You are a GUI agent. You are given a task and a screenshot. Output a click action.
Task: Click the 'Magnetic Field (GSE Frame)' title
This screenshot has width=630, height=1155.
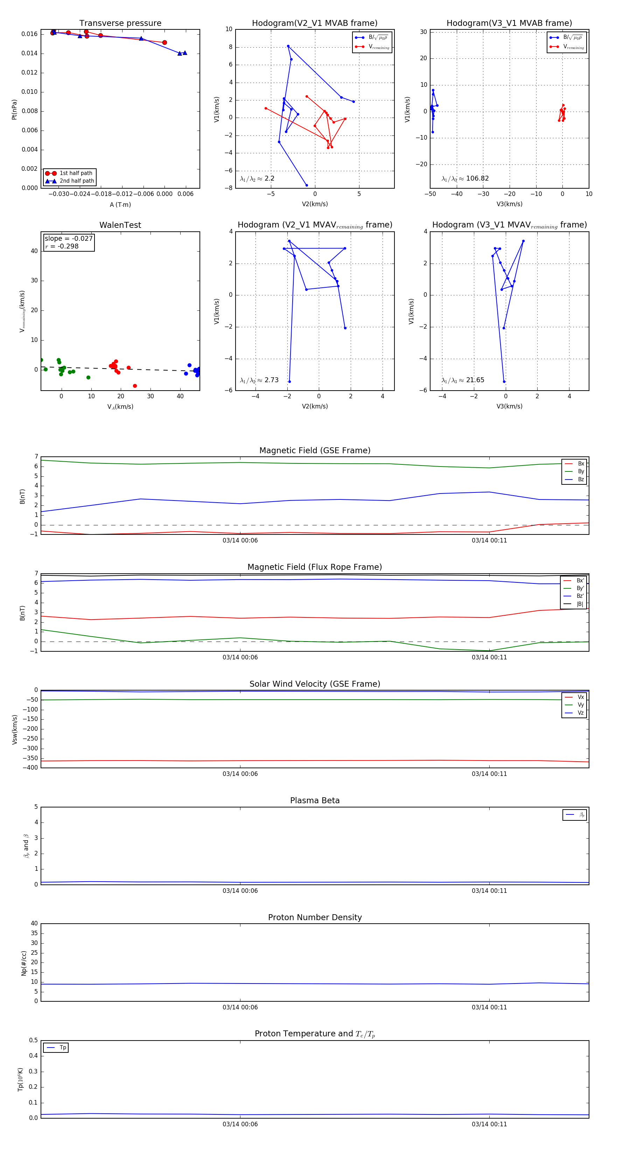pos(315,450)
